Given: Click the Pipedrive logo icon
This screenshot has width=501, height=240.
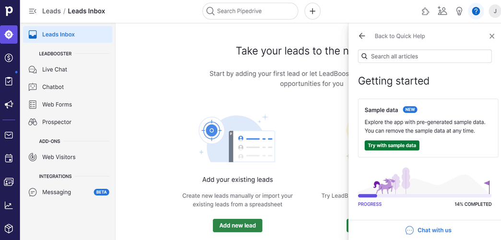Looking at the screenshot, I should point(9,11).
